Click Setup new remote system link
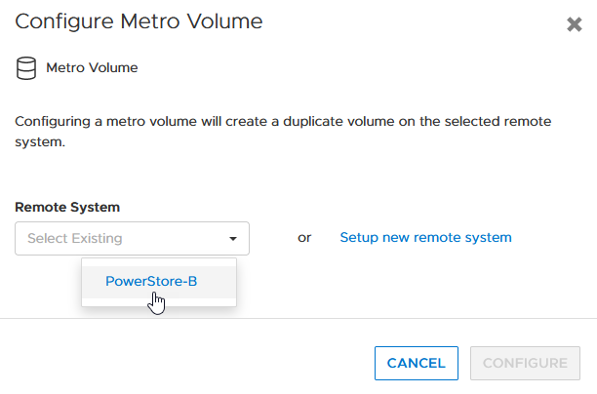This screenshot has height=394, width=597. [x=425, y=237]
